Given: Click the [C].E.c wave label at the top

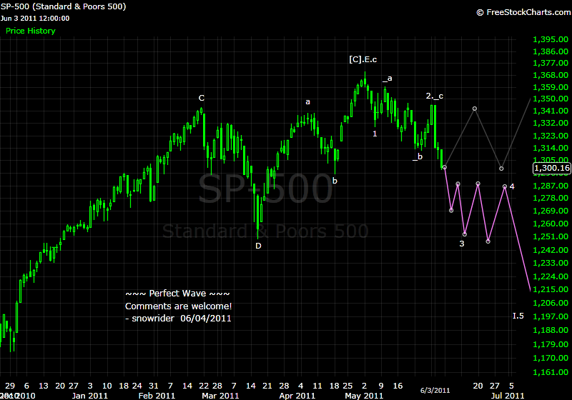Looking at the screenshot, I should pos(363,59).
